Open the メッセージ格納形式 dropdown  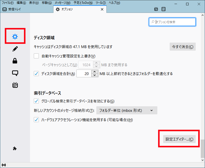pos(127,110)
